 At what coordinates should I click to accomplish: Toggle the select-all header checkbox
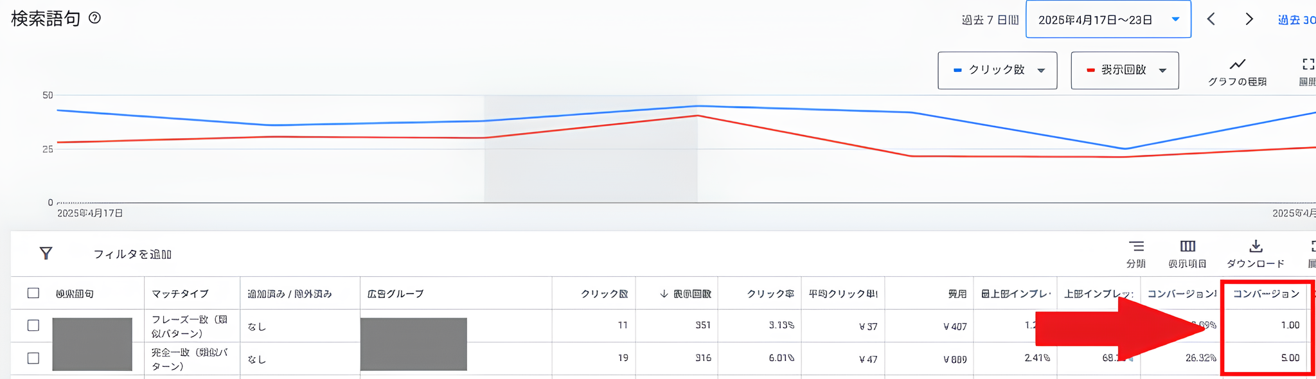pyautogui.click(x=33, y=294)
